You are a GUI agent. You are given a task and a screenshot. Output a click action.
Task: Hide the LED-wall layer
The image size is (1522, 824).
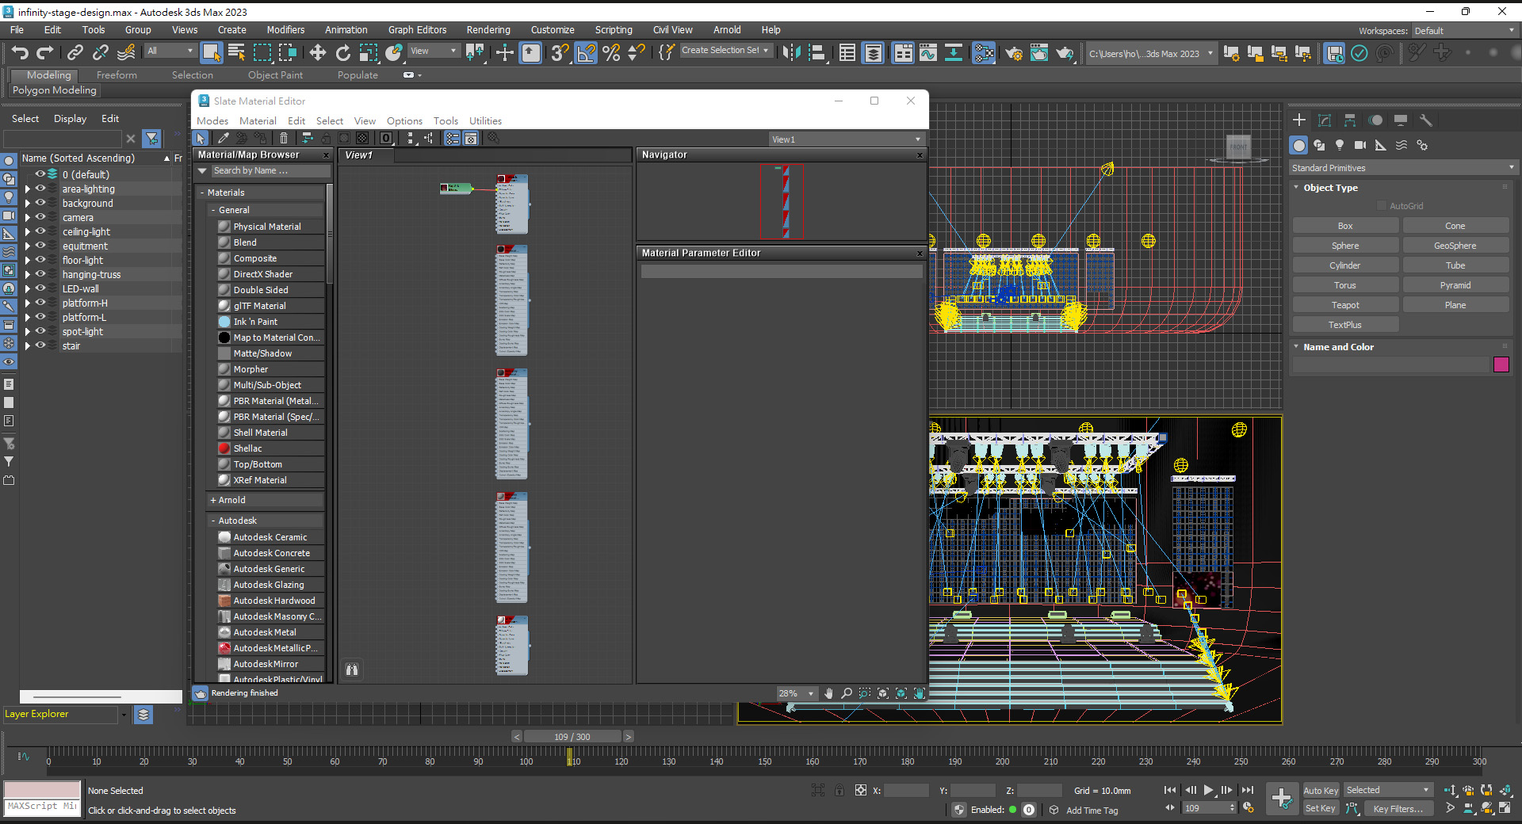(x=40, y=289)
